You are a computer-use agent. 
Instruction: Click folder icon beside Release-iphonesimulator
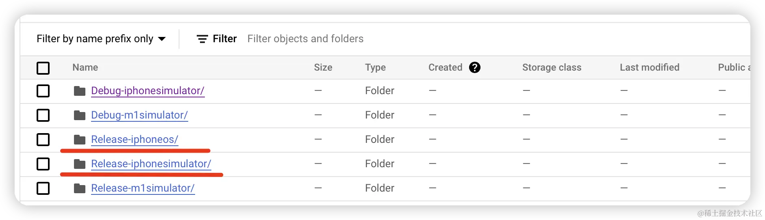point(80,164)
